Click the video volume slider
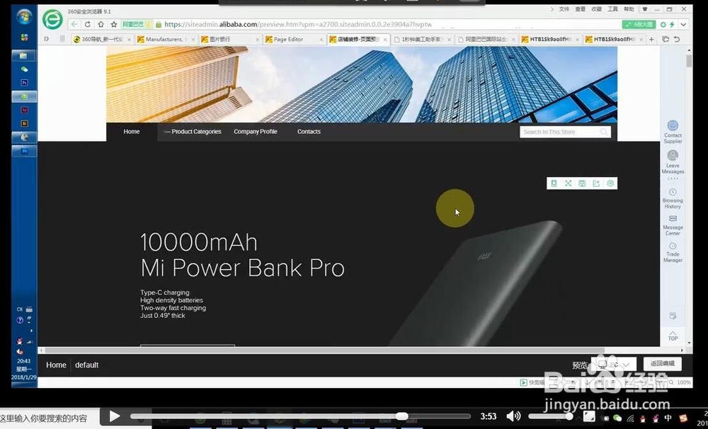This screenshot has height=429, width=708. pos(551,416)
